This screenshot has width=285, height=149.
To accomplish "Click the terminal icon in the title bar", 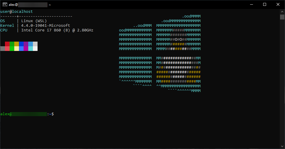I will tap(5, 5).
